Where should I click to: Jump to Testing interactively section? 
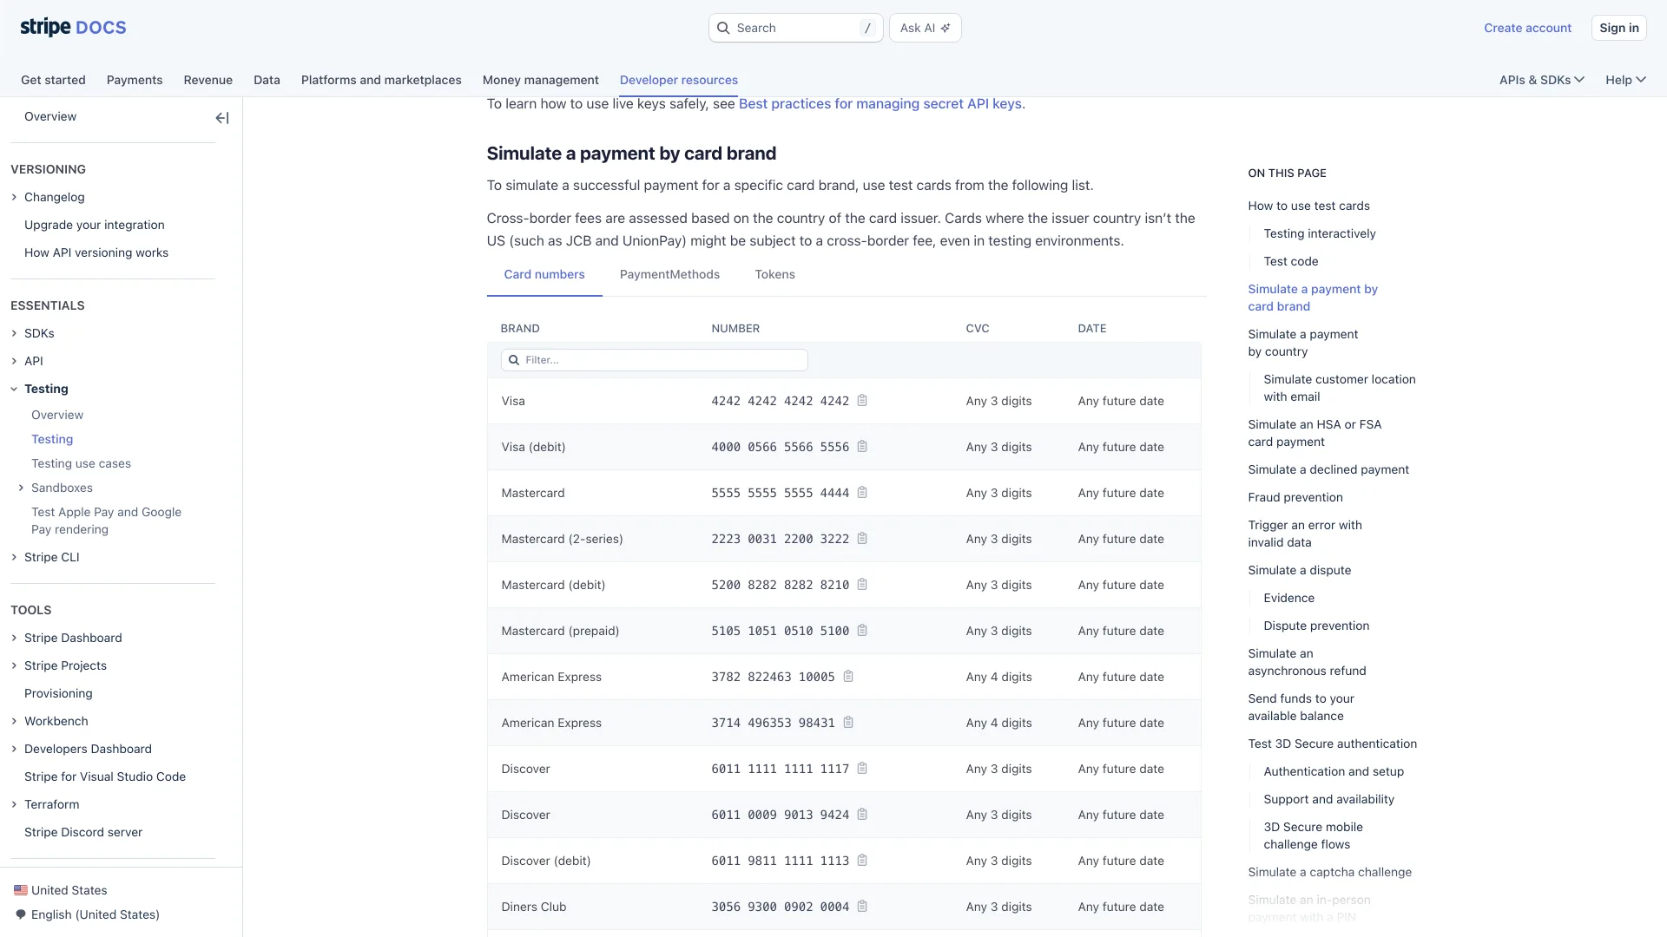(1319, 233)
